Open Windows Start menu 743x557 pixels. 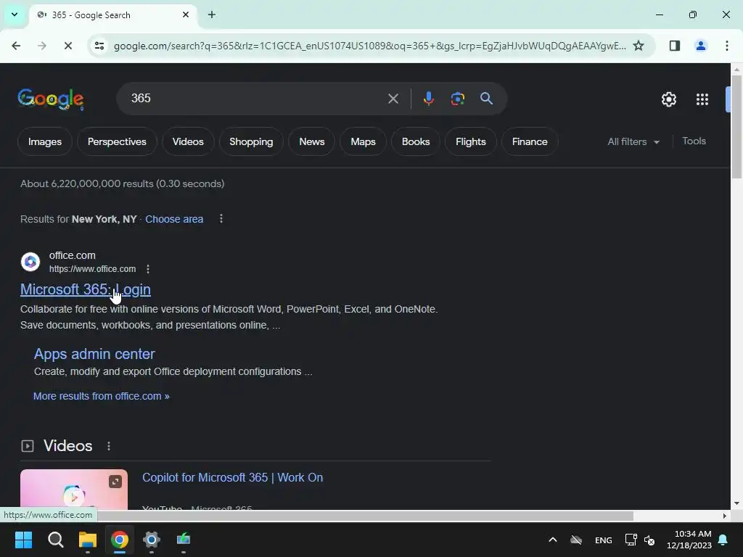[x=23, y=540]
